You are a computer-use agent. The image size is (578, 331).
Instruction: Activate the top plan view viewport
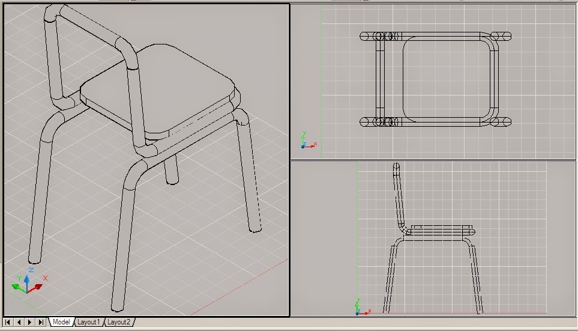pyautogui.click(x=433, y=81)
